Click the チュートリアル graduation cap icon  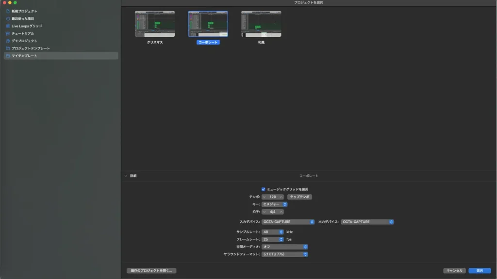(x=8, y=33)
